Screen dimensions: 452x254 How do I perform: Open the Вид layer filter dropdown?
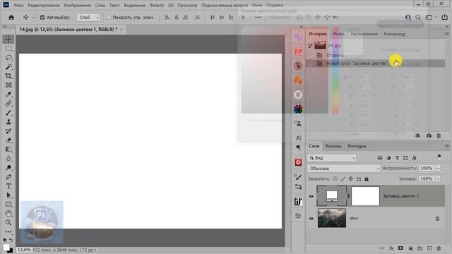pyautogui.click(x=332, y=158)
